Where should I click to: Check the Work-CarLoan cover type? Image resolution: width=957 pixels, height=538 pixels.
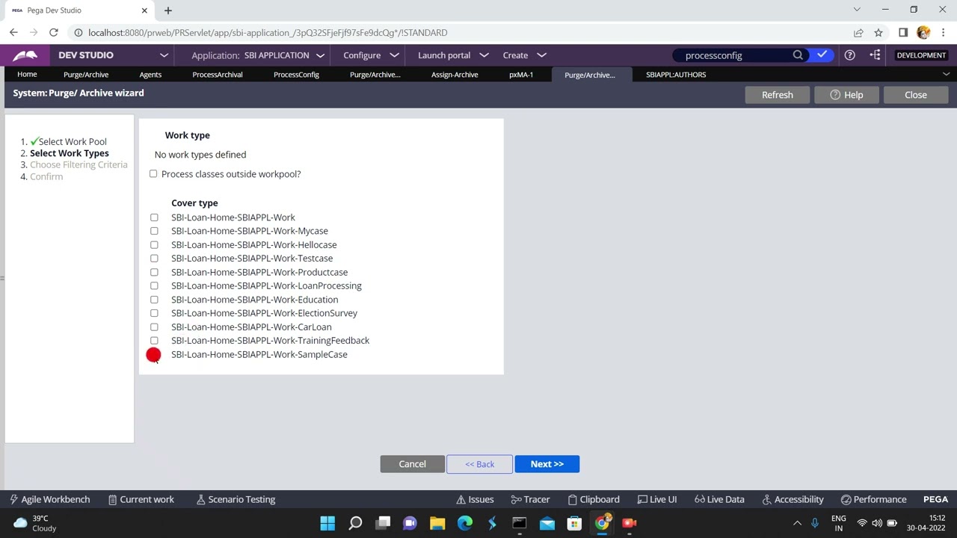click(154, 327)
